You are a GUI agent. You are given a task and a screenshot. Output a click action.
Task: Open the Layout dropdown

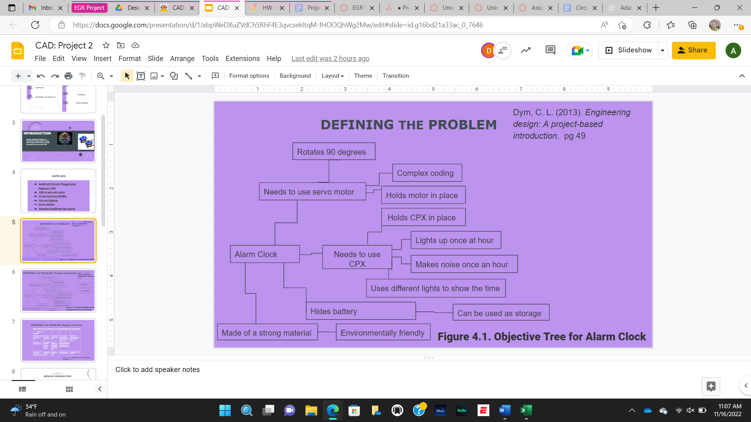point(332,75)
